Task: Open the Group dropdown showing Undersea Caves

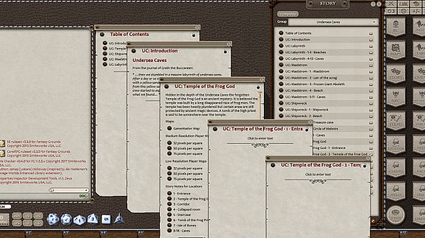Action: (333, 22)
